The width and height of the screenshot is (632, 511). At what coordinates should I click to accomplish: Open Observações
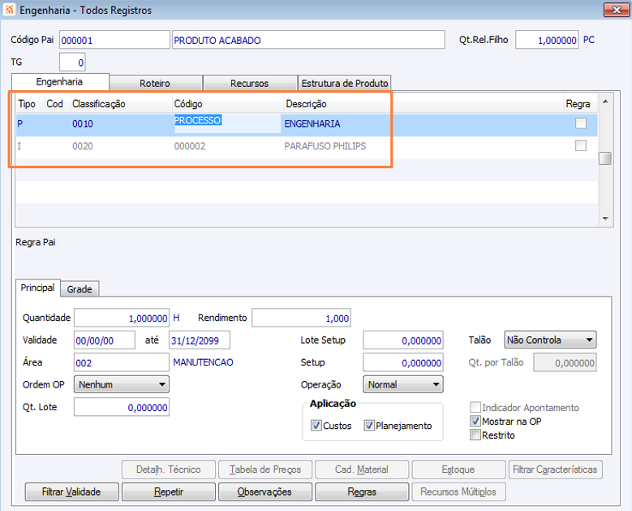point(265,492)
